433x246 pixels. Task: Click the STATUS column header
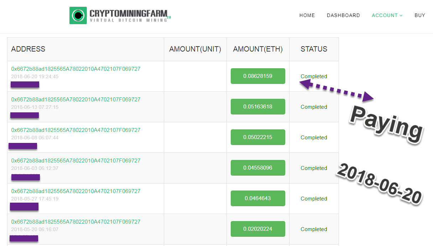tap(314, 49)
